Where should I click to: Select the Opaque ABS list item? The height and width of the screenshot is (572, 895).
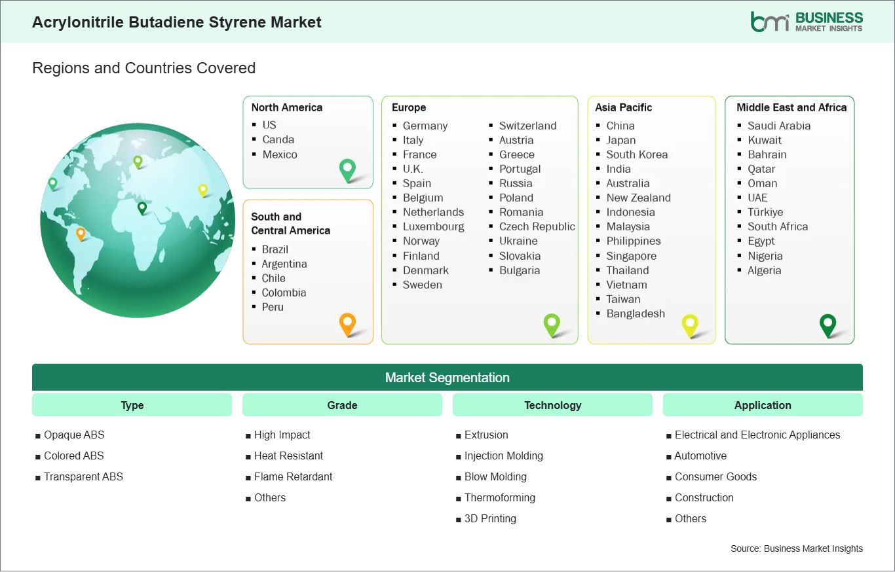point(74,435)
